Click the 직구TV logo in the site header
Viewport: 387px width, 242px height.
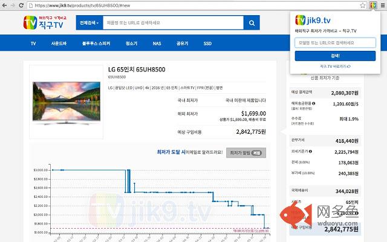coord(37,23)
